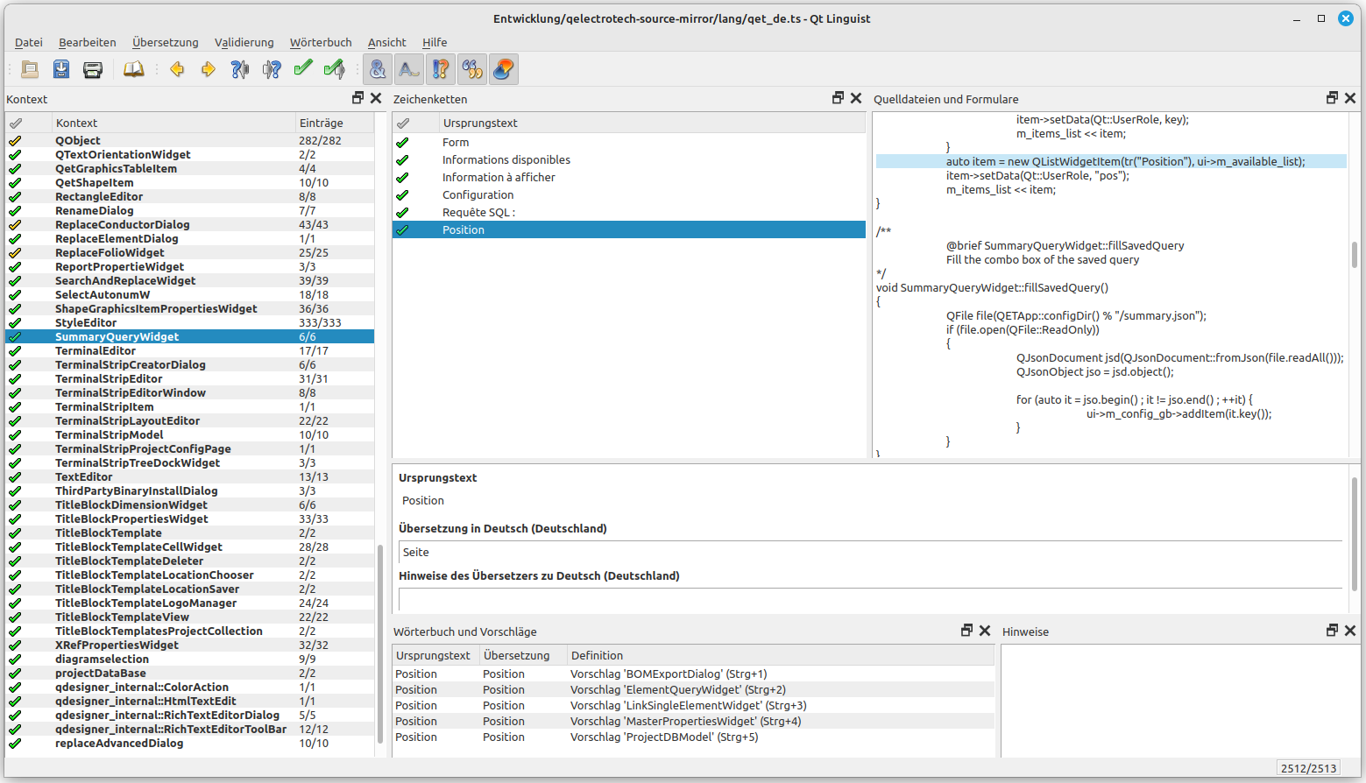Go to next entry with right arrow
The image size is (1366, 783).
click(209, 69)
